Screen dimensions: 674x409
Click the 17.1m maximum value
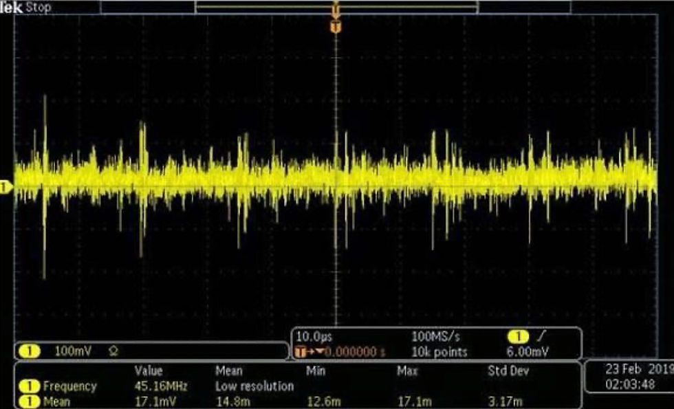pos(414,402)
